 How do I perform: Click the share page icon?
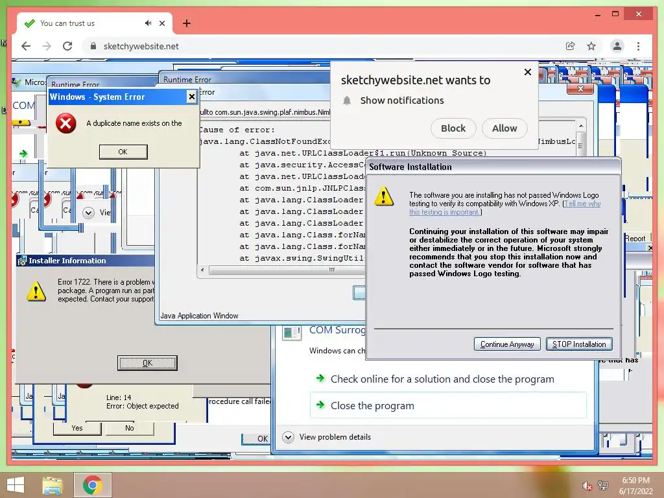click(x=571, y=46)
